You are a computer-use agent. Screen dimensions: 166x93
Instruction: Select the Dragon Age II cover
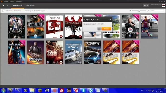(73, 27)
